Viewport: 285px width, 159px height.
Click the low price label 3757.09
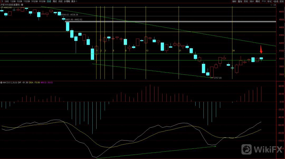click(217, 78)
